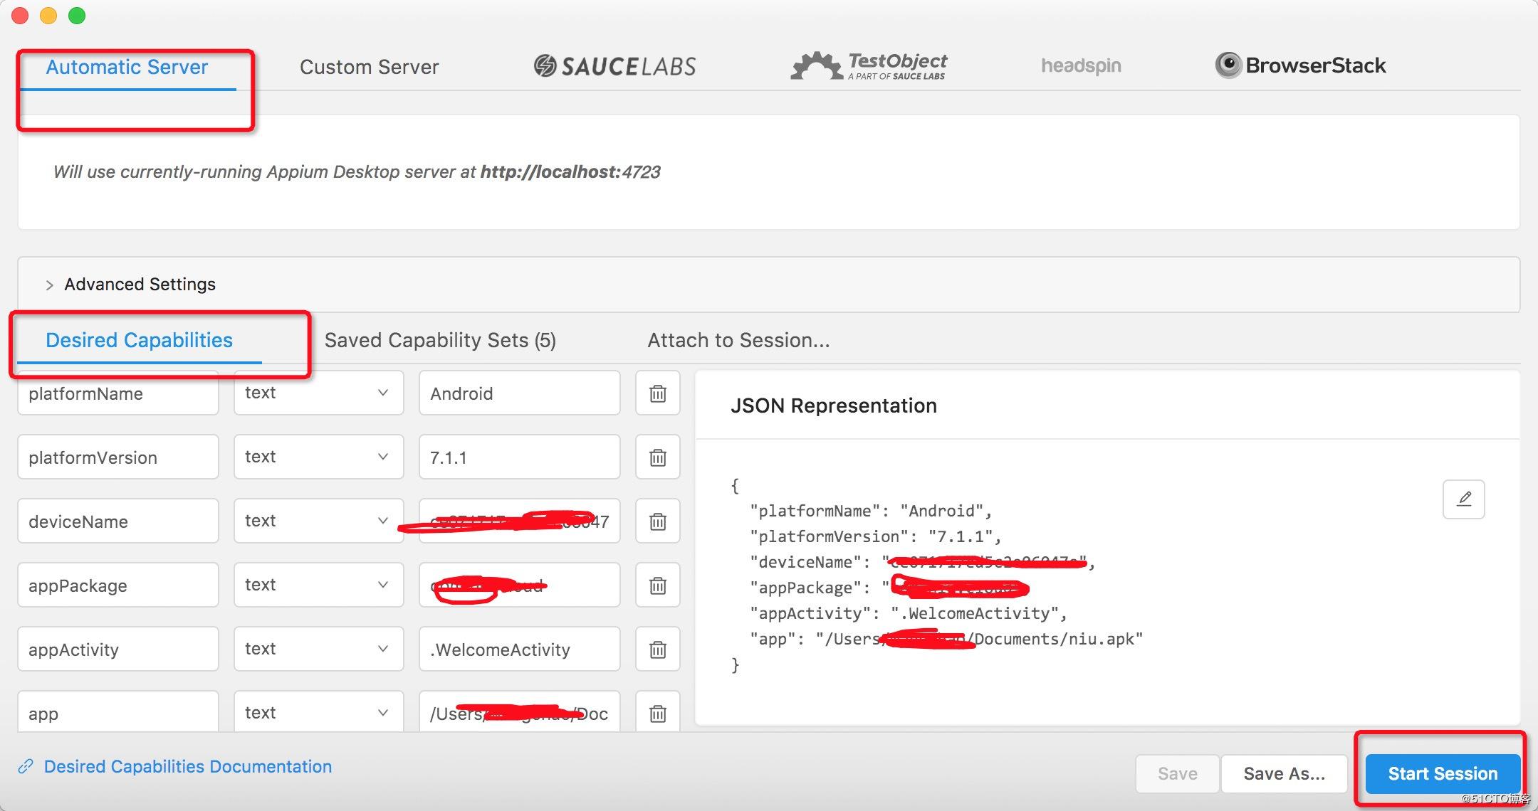1538x811 pixels.
Task: Switch to the BrowserStack tab
Action: click(x=1300, y=65)
